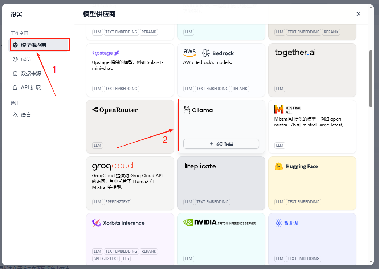Click the Upstage logo
Image resolution: width=379 pixels, height=269 pixels.
tap(106, 53)
